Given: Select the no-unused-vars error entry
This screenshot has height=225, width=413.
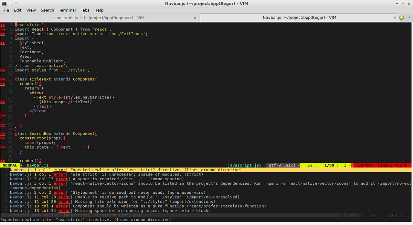Looking at the screenshot, I should click(103, 192).
